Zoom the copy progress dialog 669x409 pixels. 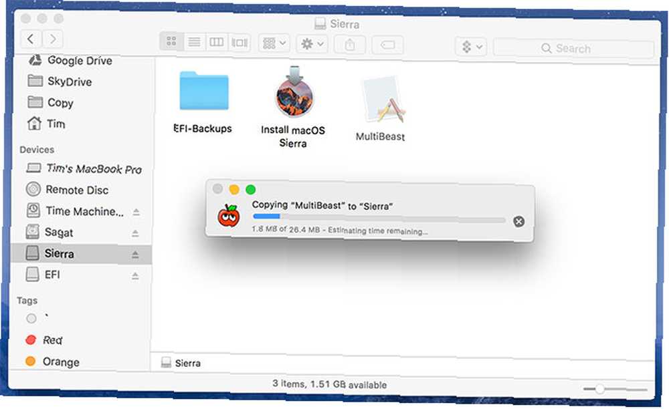tap(250, 189)
